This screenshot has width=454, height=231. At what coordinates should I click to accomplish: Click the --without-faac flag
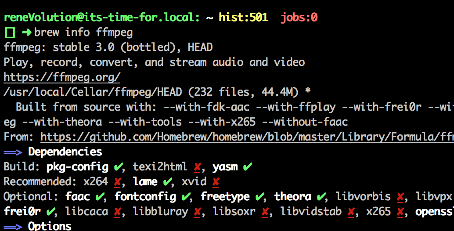[305, 122]
